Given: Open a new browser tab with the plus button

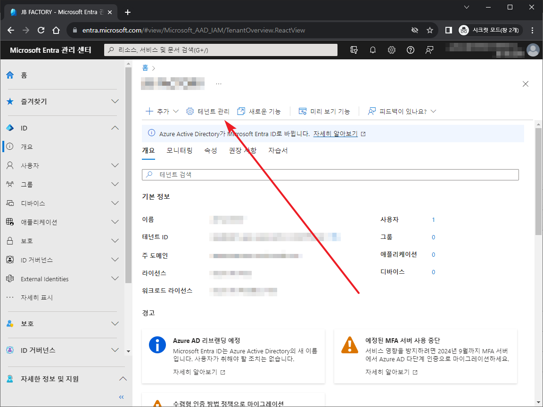Looking at the screenshot, I should (128, 12).
